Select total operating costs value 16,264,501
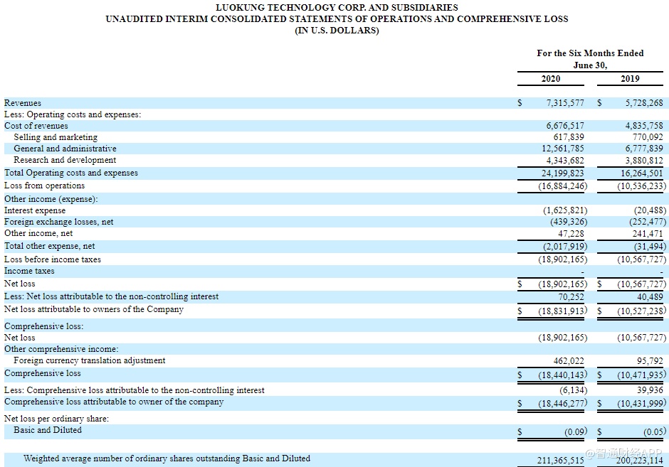This screenshot has width=669, height=467. coord(642,173)
